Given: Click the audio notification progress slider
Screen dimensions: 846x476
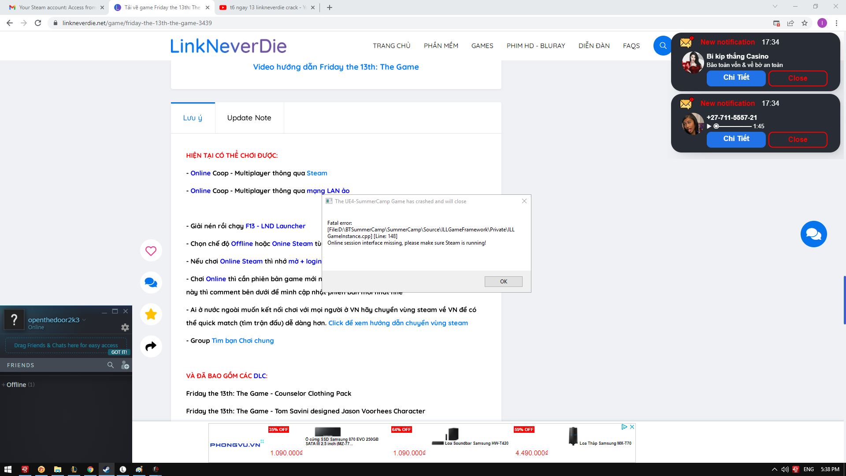Looking at the screenshot, I should click(x=732, y=126).
